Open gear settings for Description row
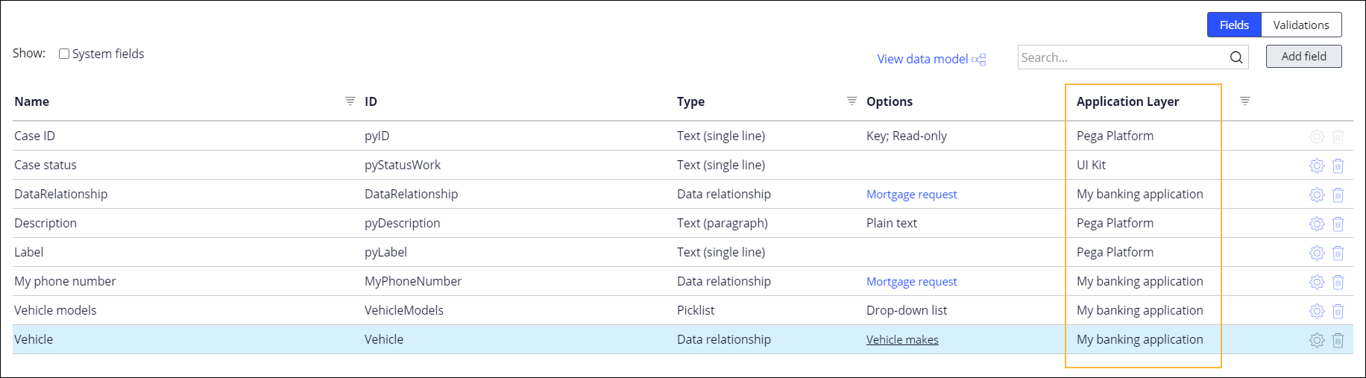Image resolution: width=1366 pixels, height=378 pixels. click(x=1316, y=224)
